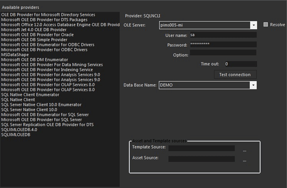The height and width of the screenshot is (188, 287).
Task: Select MSDataShape in providers list
Action: pos(15,55)
